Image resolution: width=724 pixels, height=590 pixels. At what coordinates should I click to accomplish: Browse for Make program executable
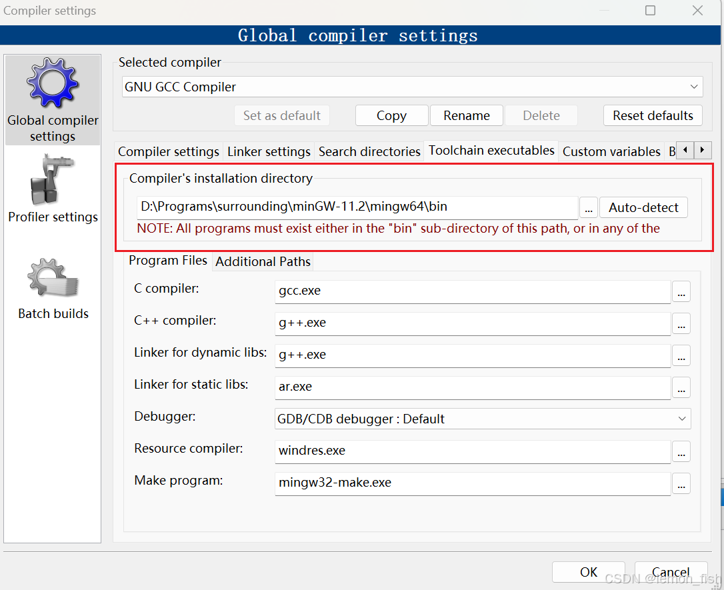coord(681,483)
